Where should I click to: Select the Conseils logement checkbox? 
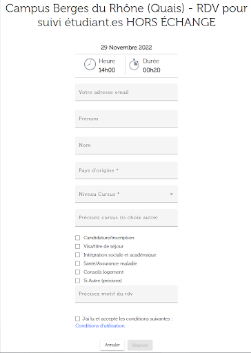(x=78, y=272)
